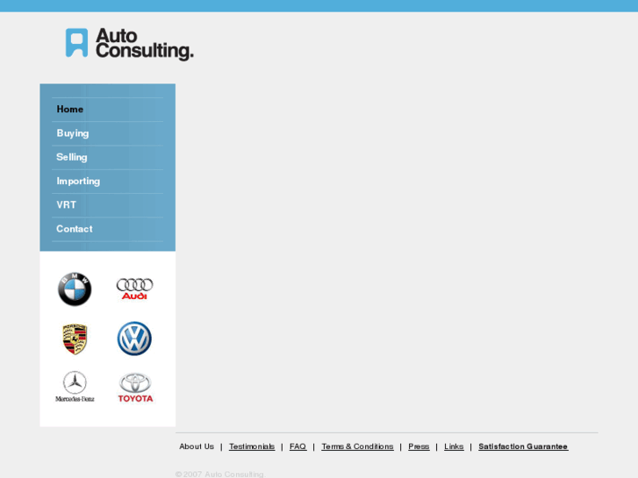Open the Importing section
Viewport: 638px width, 478px height.
pyautogui.click(x=78, y=181)
